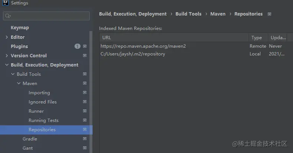This screenshot has width=293, height=153.
Task: Click the Settings window title
Action: 19,3
